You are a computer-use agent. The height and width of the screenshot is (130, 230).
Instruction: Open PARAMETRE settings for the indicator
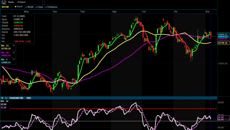[16, 98]
